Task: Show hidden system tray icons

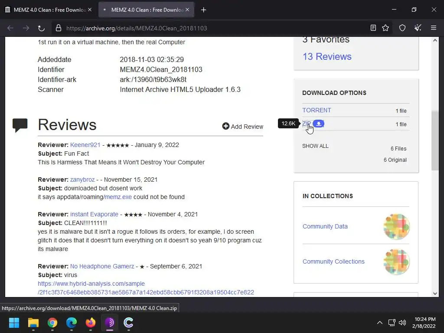Action: 380,323
